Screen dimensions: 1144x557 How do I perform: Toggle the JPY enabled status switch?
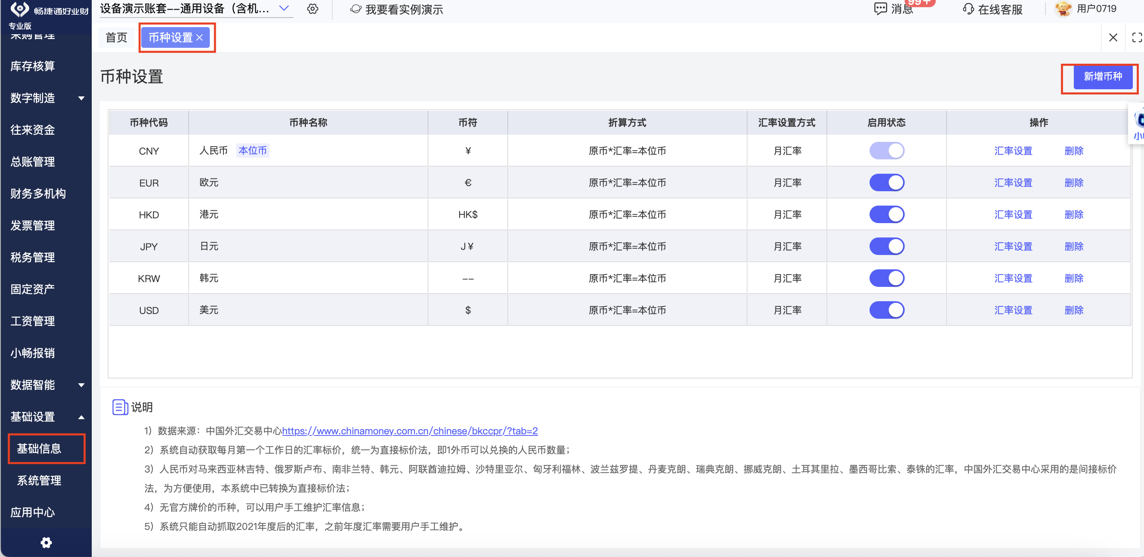pyautogui.click(x=886, y=246)
